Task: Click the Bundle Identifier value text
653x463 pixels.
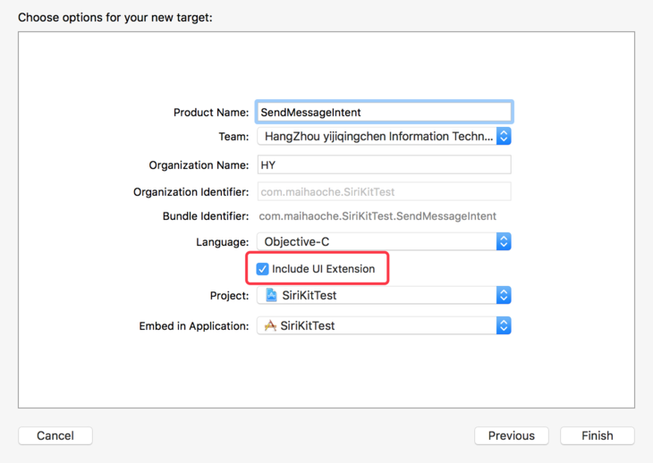Action: click(x=377, y=216)
